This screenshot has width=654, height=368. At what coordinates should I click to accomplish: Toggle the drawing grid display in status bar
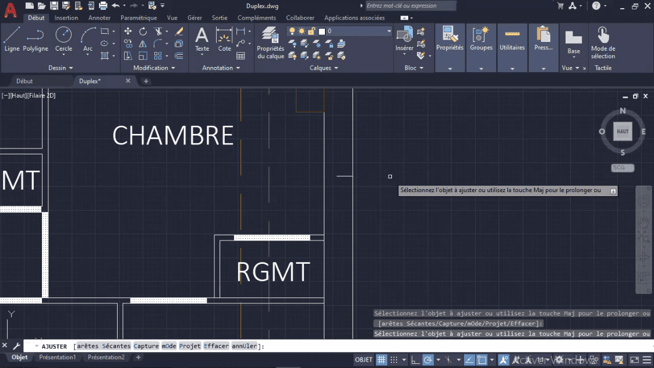pyautogui.click(x=381, y=360)
